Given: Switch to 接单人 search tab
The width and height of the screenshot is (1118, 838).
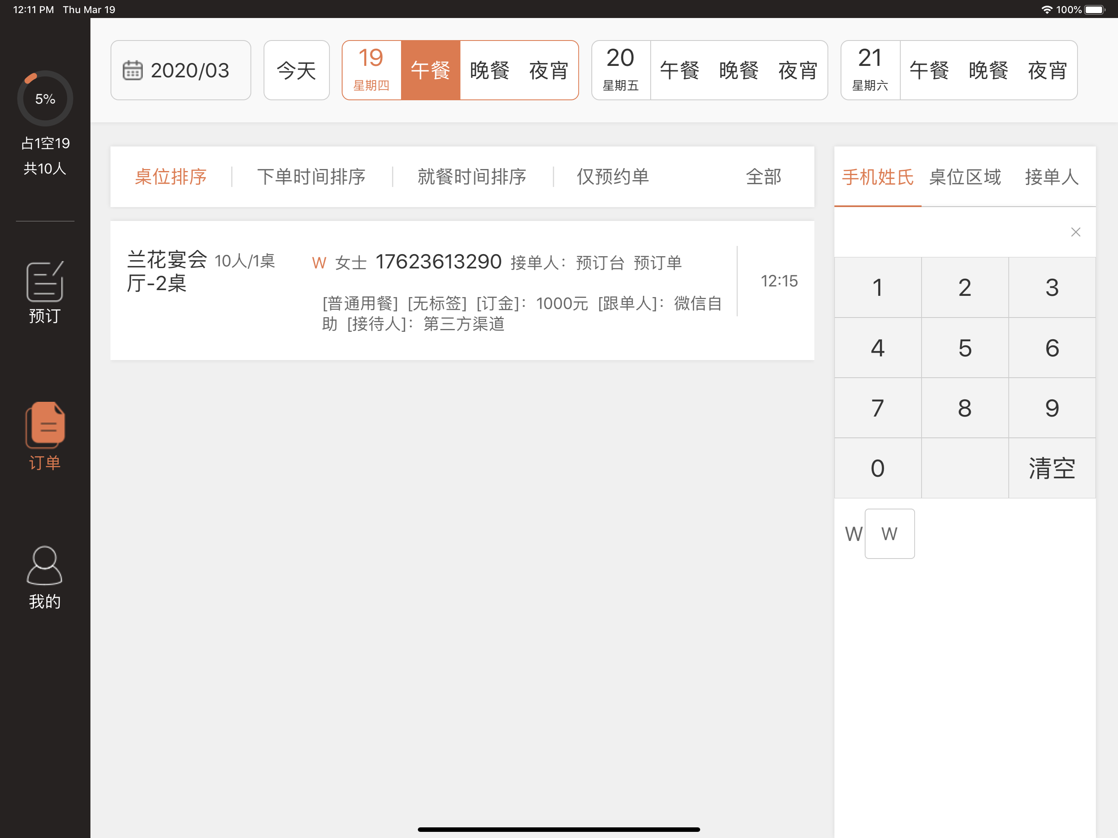Looking at the screenshot, I should pyautogui.click(x=1051, y=177).
